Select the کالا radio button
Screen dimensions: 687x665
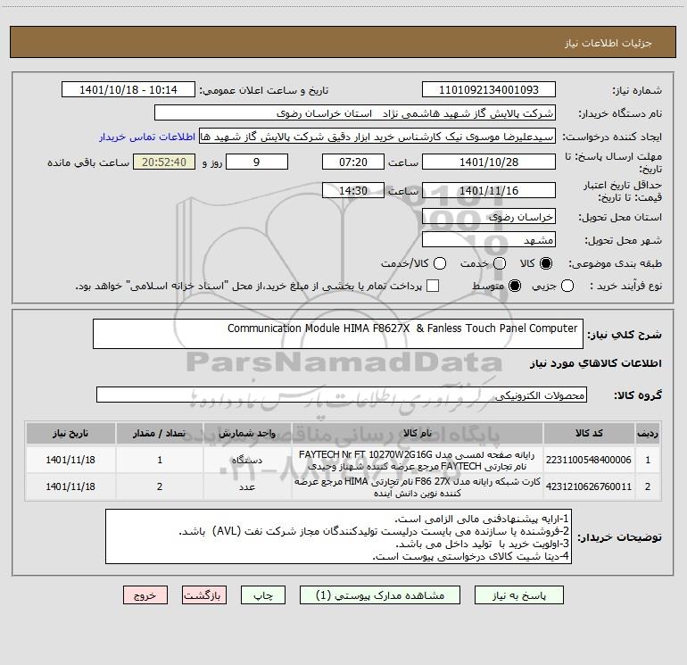(x=546, y=263)
